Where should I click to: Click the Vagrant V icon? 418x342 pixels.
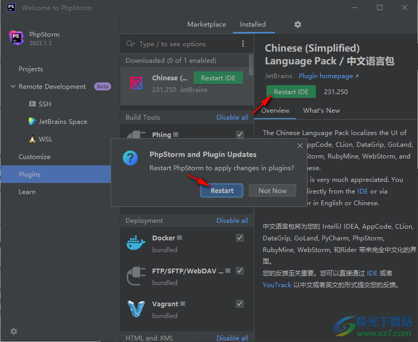(x=136, y=309)
